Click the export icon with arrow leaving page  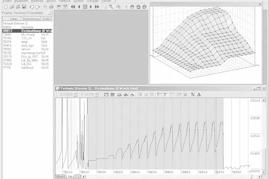point(38,7)
